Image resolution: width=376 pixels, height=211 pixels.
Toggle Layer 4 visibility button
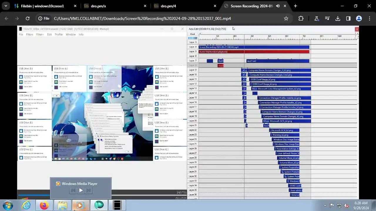193,47
